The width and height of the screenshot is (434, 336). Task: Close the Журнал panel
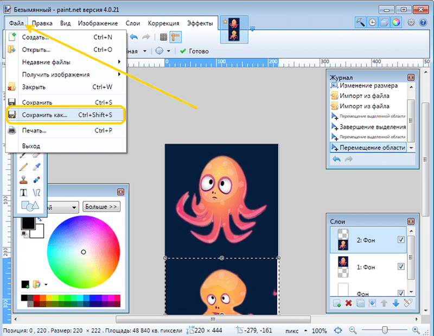(411, 78)
